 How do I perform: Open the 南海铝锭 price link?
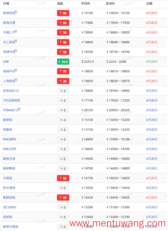point(9,13)
